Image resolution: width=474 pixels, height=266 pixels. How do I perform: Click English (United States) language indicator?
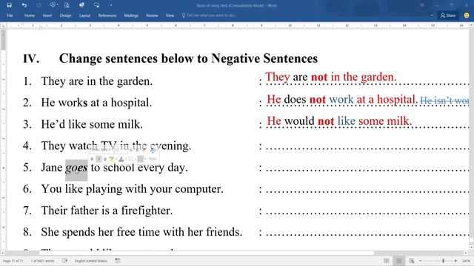[x=91, y=261]
